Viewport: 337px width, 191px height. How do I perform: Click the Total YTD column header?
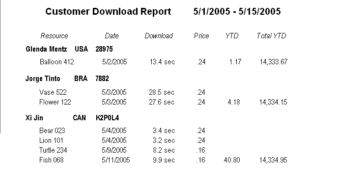coord(271,36)
